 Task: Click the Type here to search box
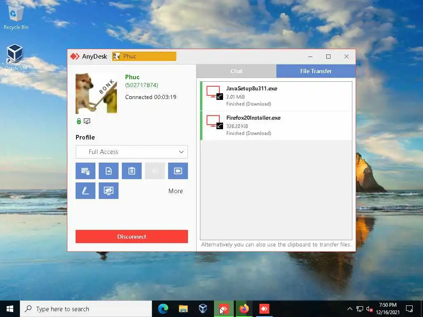(x=86, y=309)
